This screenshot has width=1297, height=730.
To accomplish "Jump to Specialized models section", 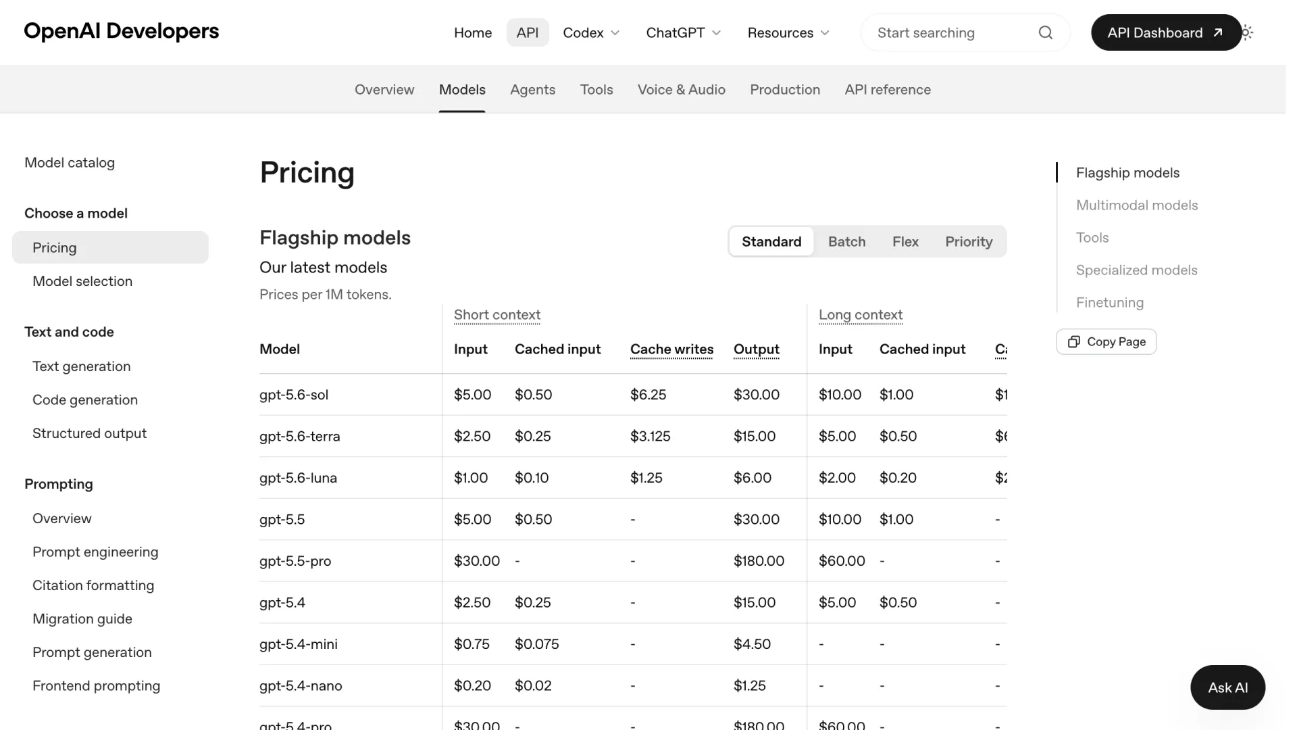I will 1137,270.
